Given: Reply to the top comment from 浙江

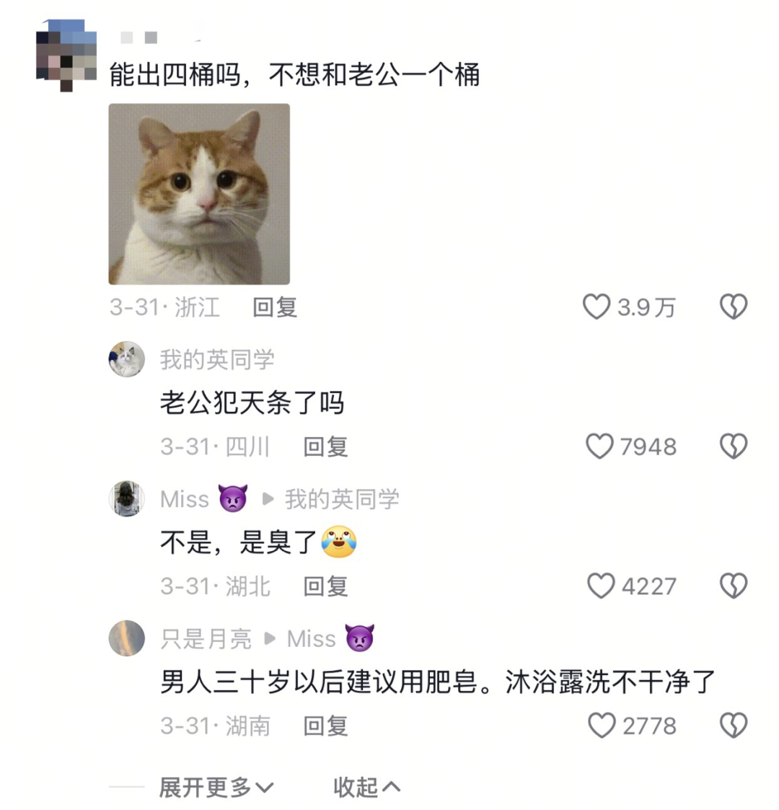Looking at the screenshot, I should (275, 307).
